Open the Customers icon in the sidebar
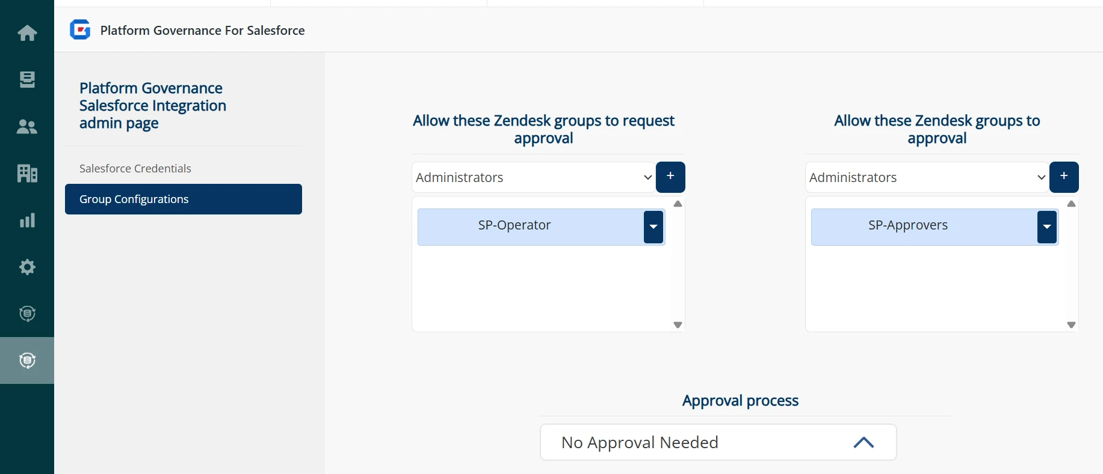 tap(27, 127)
